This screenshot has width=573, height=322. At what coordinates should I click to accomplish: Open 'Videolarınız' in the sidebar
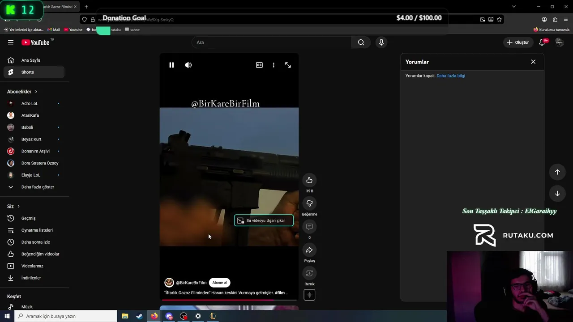pyautogui.click(x=34, y=266)
